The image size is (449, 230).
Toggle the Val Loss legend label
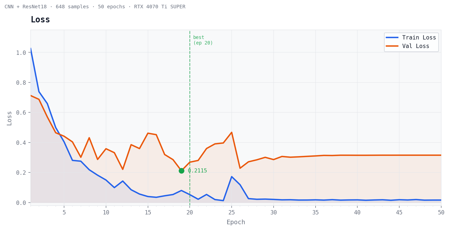click(x=416, y=46)
